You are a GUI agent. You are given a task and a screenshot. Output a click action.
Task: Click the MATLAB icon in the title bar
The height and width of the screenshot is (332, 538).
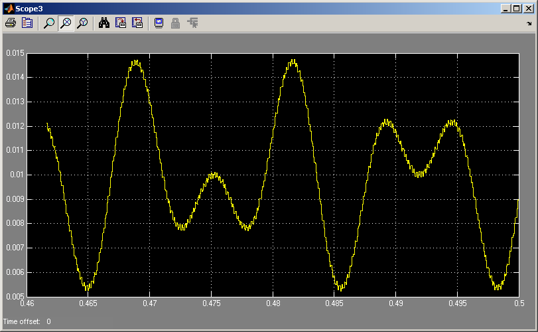9,9
